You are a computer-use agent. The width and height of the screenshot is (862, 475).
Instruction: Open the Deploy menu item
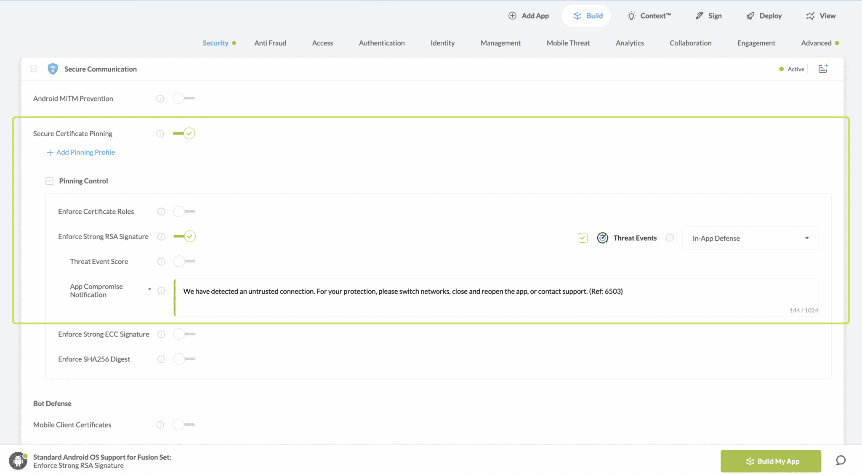(x=764, y=16)
